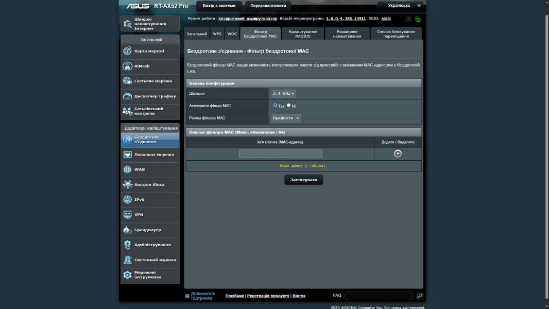The image size is (549, 309).
Task: Select Ні radio to disable MAC filter
Action: pos(288,105)
